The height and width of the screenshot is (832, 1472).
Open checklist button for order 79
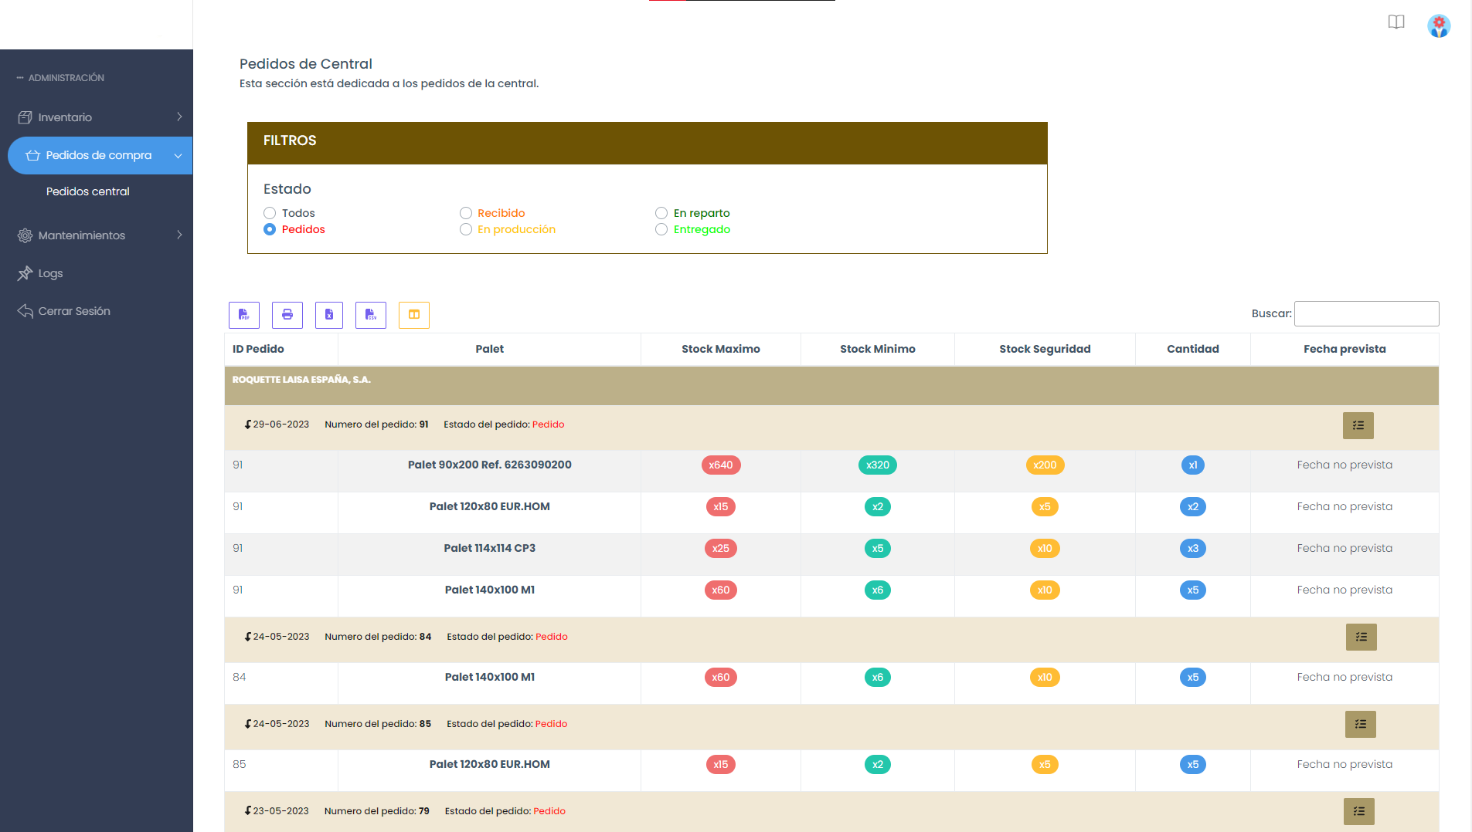tap(1359, 811)
